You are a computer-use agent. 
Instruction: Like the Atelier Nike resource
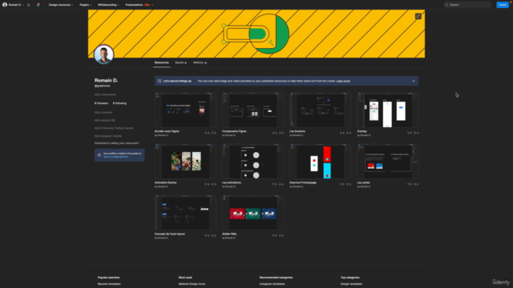[x=273, y=235]
